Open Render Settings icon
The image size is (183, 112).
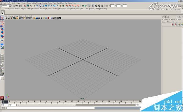[102, 5]
